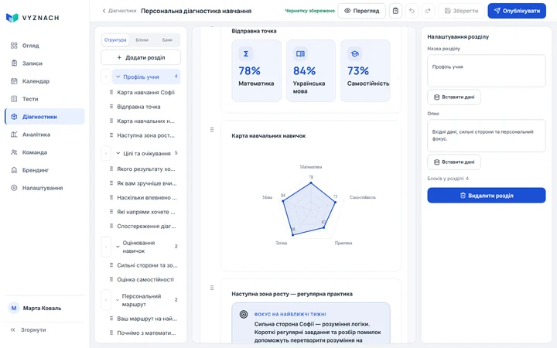Viewport: 557px width, 348px height.
Task: Click graduation cap icon on Самостійність card
Action: (x=354, y=53)
